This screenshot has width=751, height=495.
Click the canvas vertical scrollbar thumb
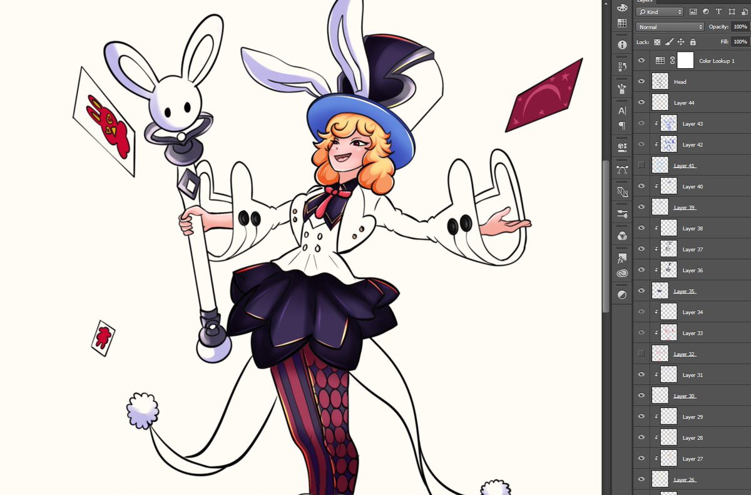coord(605,237)
